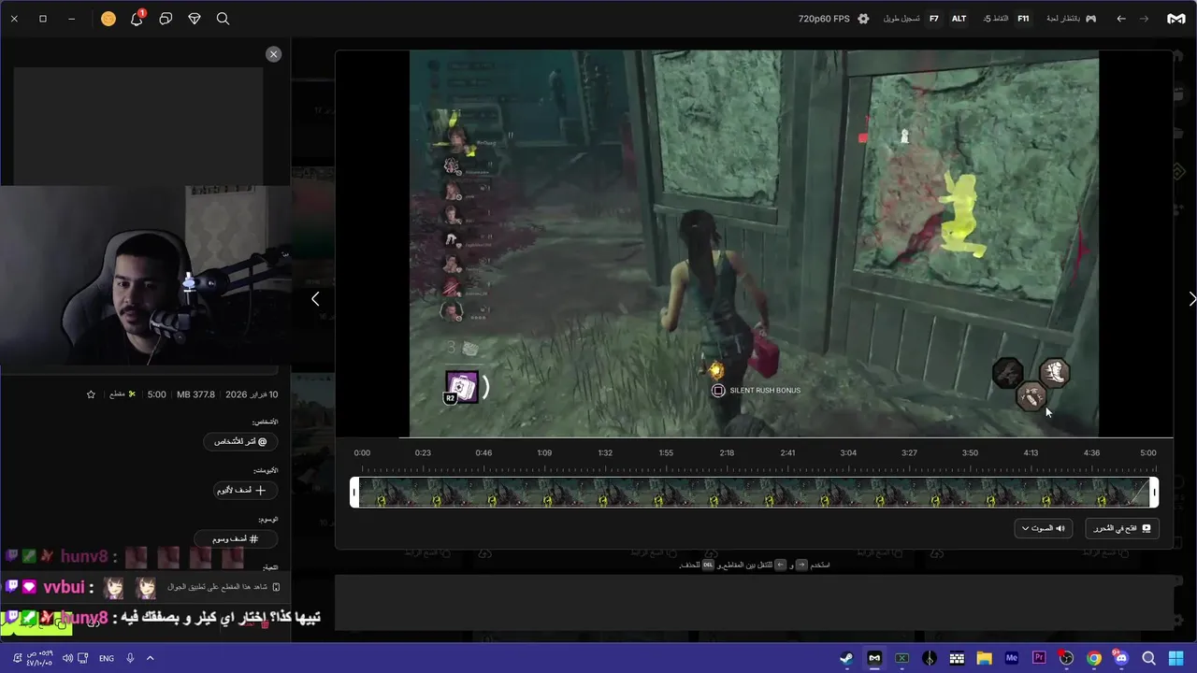Viewport: 1197px width, 673px height.
Task: Click Open in Editor button
Action: [1122, 528]
